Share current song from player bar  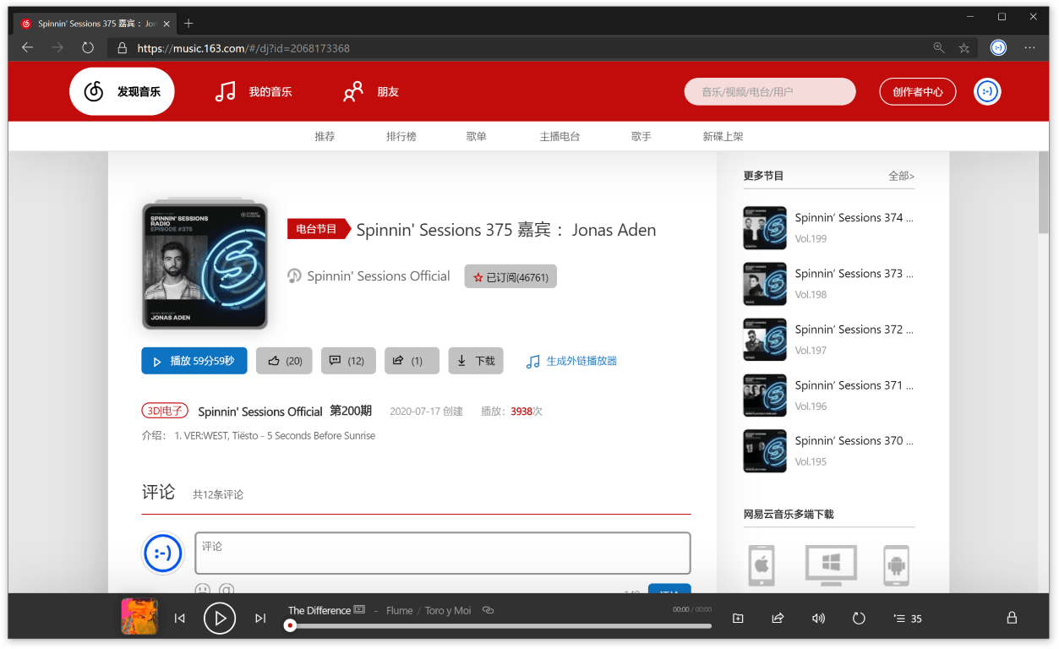point(778,619)
